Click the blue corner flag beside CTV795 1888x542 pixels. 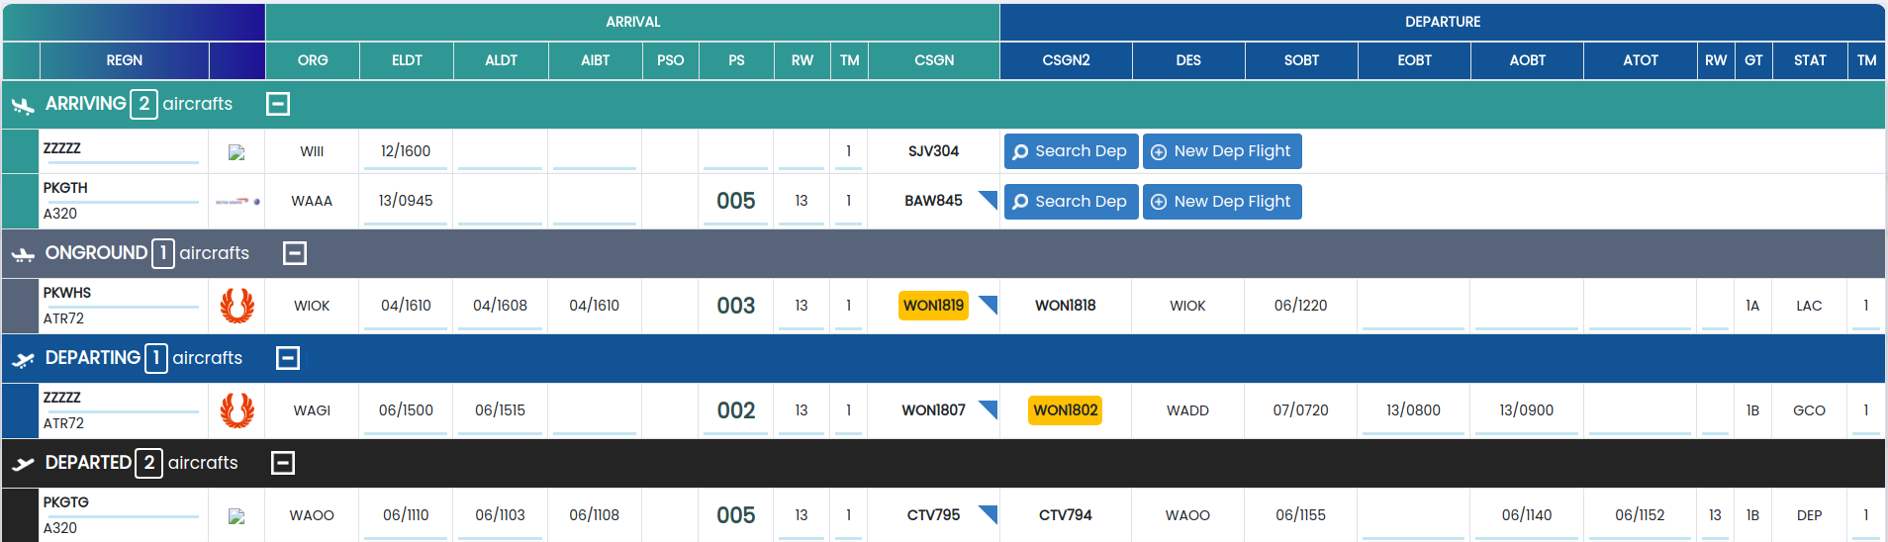pyautogui.click(x=987, y=514)
